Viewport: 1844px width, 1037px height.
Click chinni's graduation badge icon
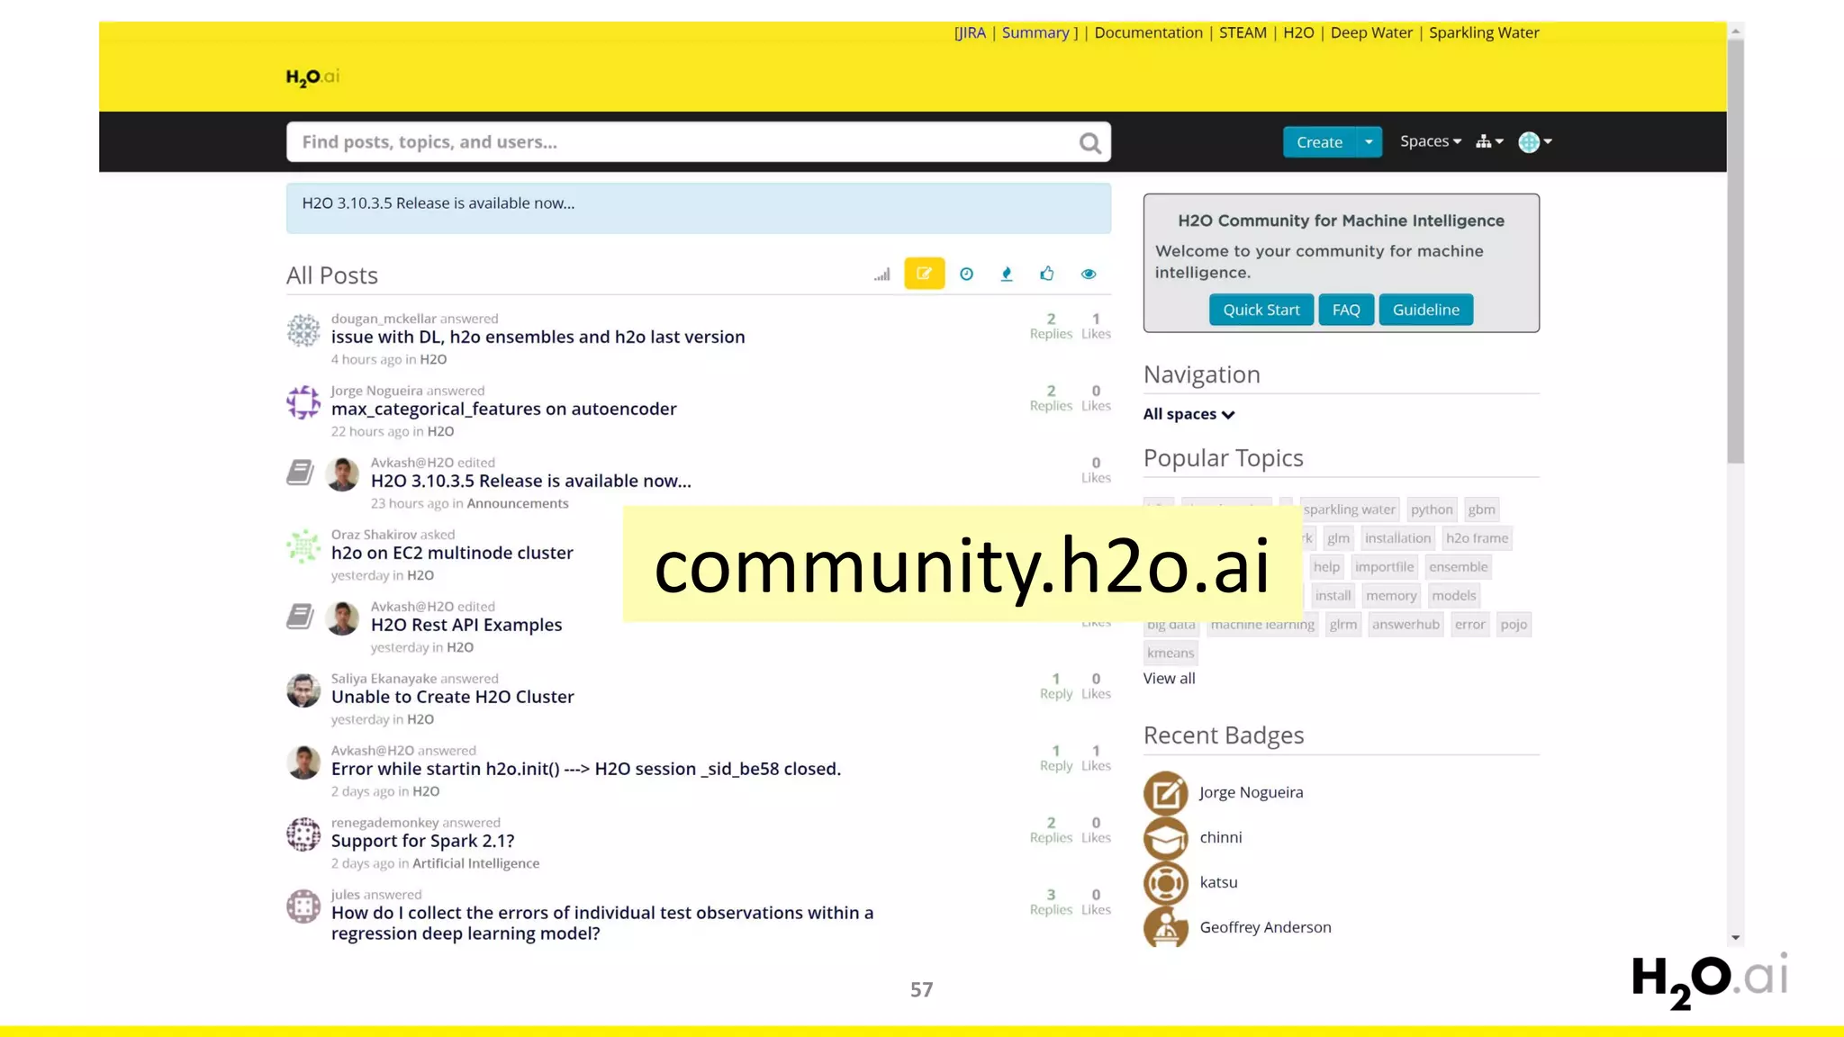1166,838
